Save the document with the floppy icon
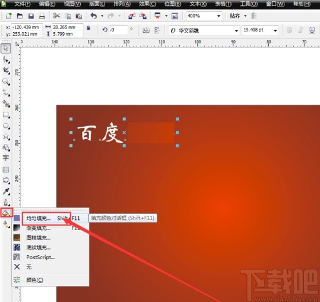This screenshot has height=302, width=320. (x=31, y=16)
